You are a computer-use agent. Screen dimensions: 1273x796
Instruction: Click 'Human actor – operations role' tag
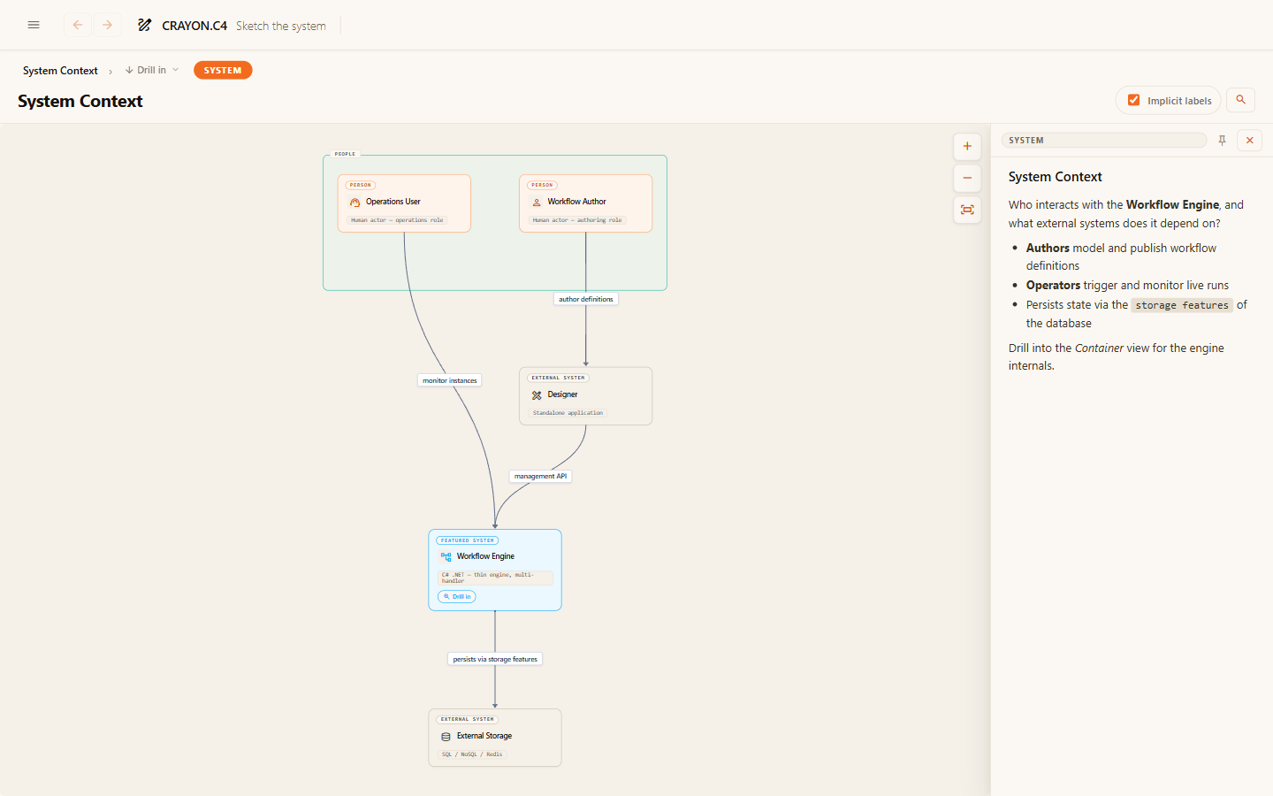pyautogui.click(x=397, y=220)
